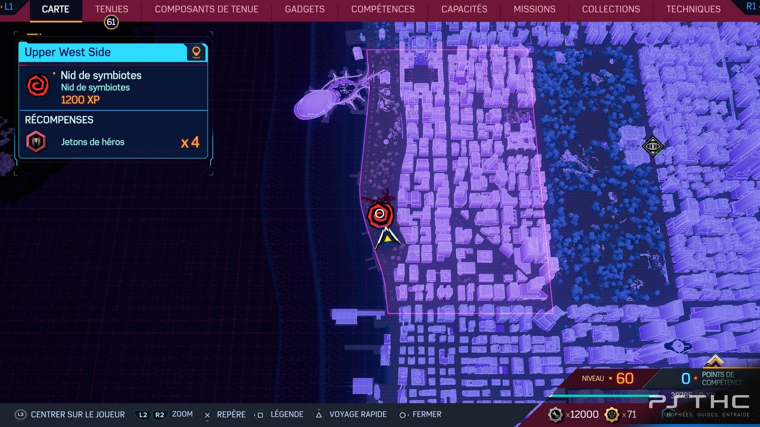
Task: Click the L2 zoom button icon
Action: [143, 415]
